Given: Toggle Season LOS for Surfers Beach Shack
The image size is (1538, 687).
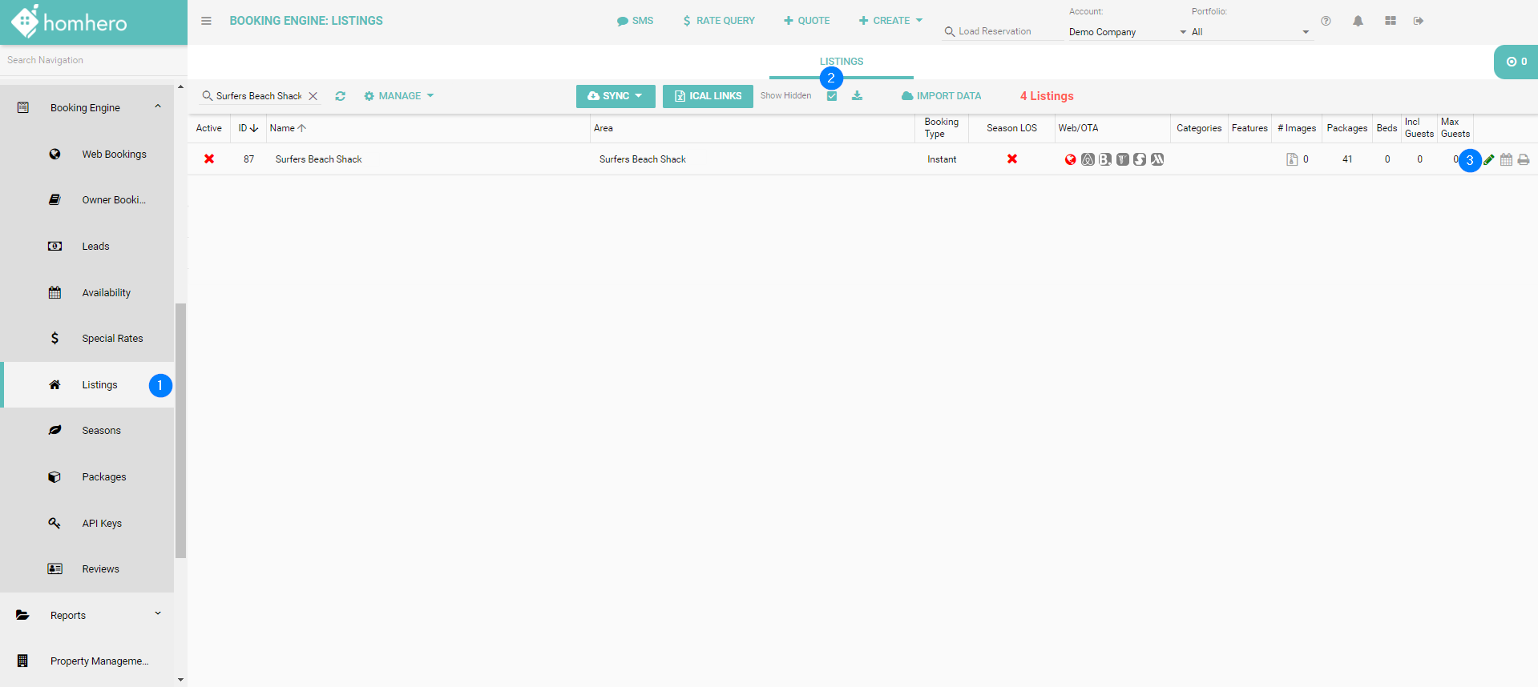Looking at the screenshot, I should 1012,159.
